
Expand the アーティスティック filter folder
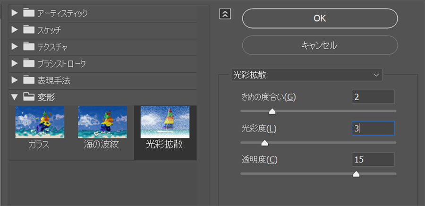(x=15, y=13)
